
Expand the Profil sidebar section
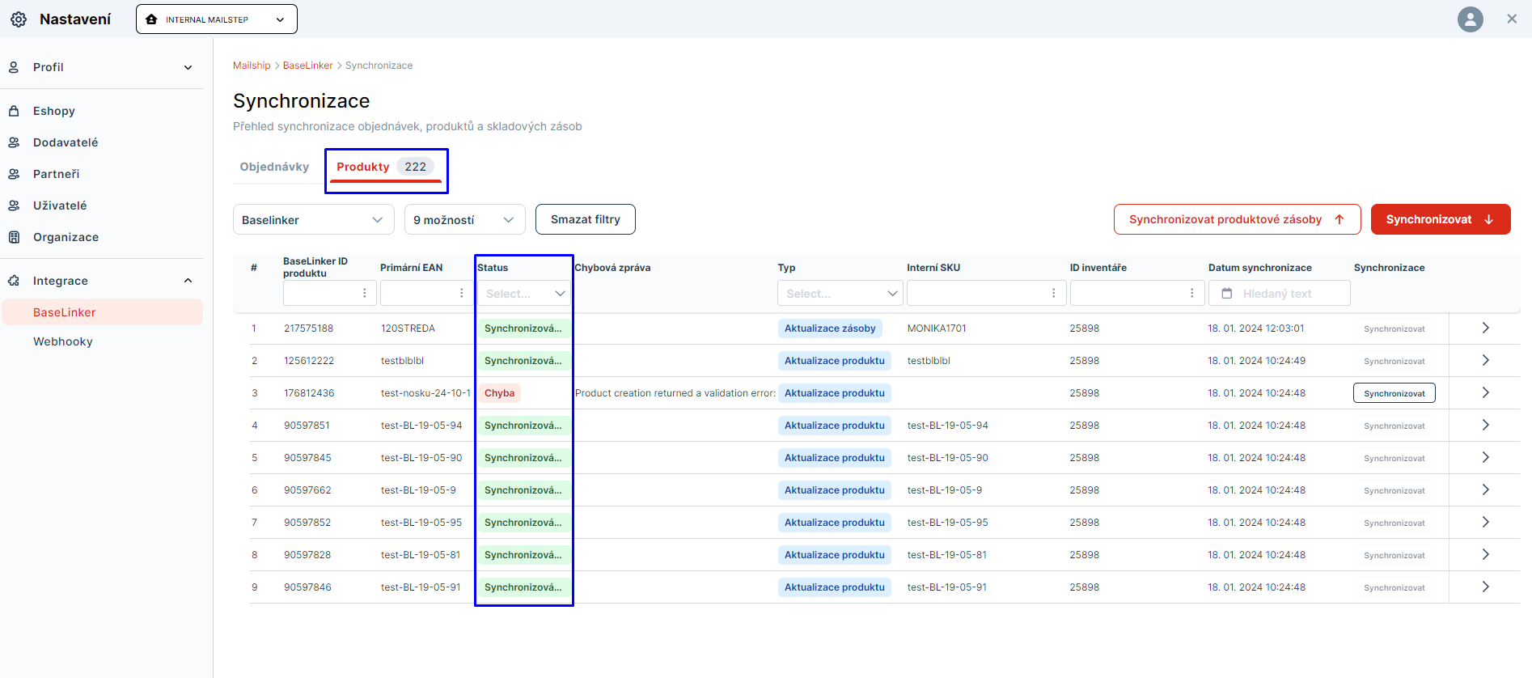pos(188,67)
